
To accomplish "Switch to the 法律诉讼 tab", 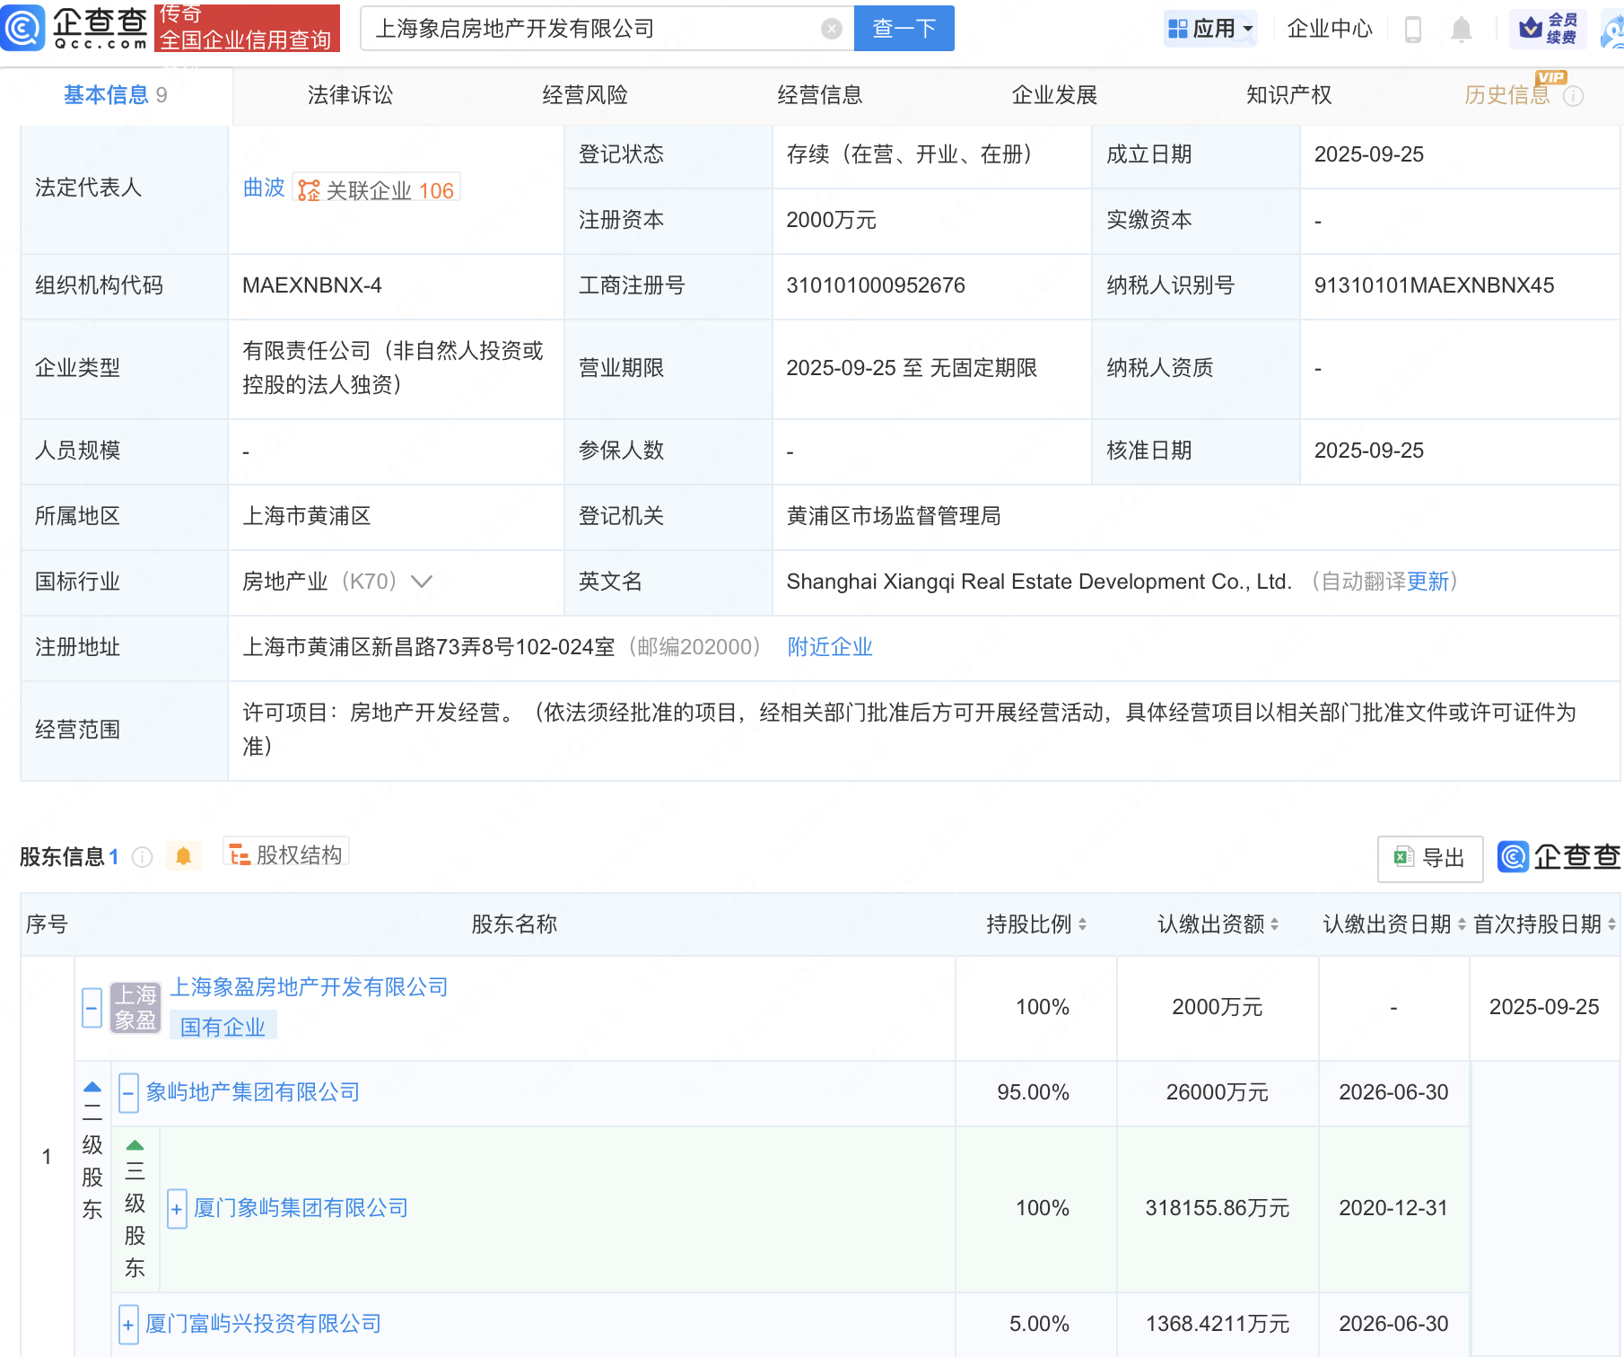I will click(350, 95).
